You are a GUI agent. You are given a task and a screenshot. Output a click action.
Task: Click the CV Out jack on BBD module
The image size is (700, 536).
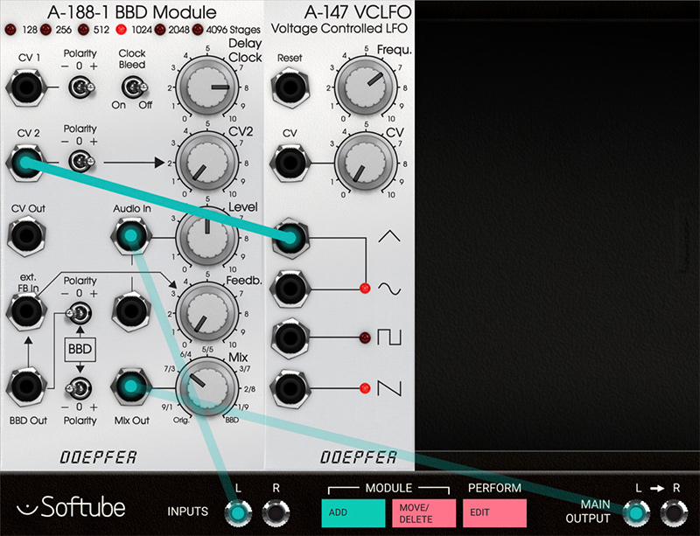click(25, 233)
